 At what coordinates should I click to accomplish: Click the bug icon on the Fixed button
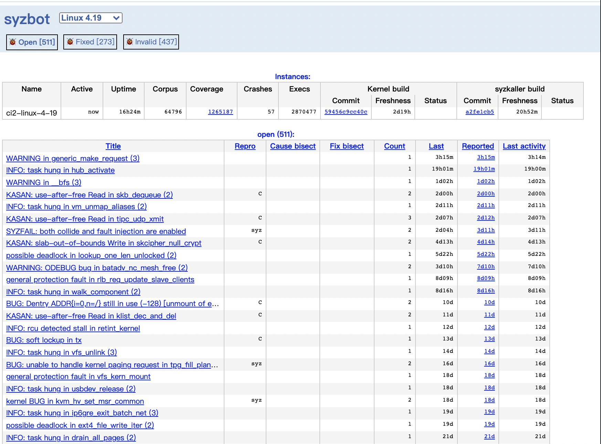(x=71, y=42)
